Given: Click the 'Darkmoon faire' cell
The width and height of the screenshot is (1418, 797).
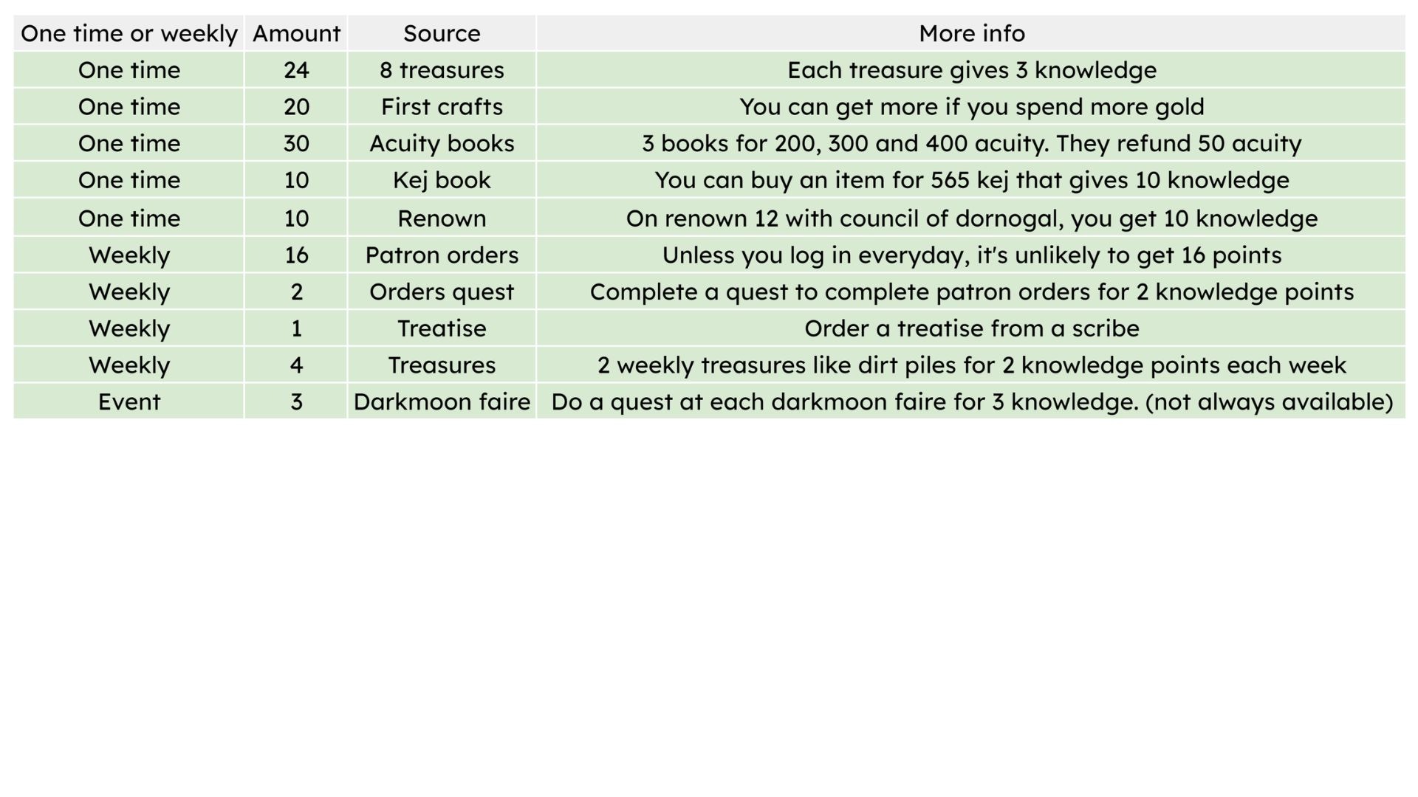Looking at the screenshot, I should [442, 401].
